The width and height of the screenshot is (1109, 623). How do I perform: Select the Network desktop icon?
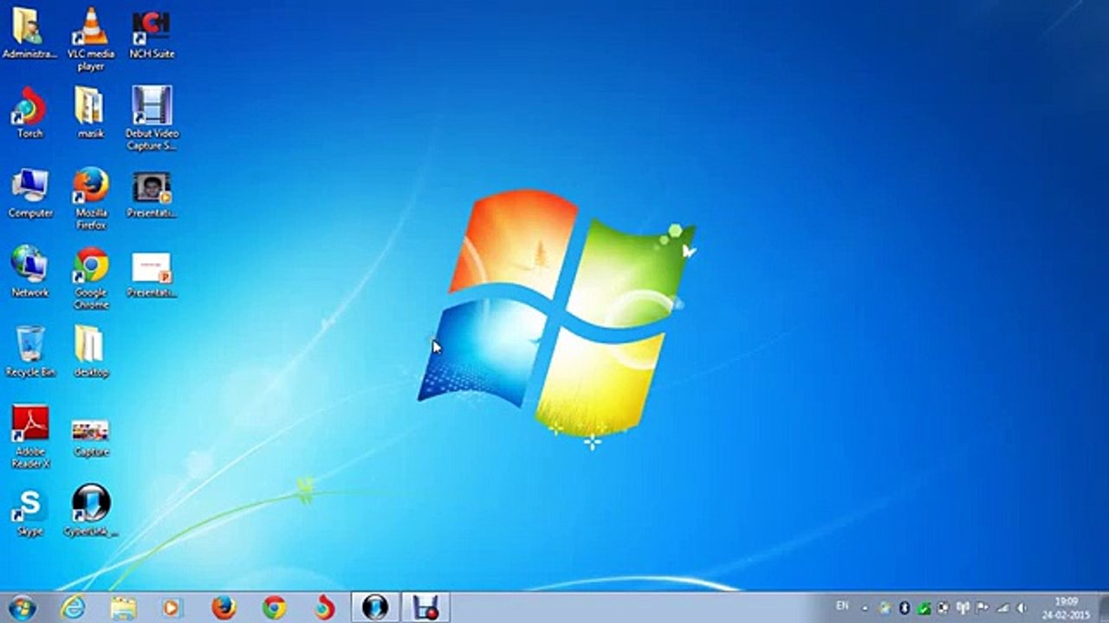tap(29, 272)
